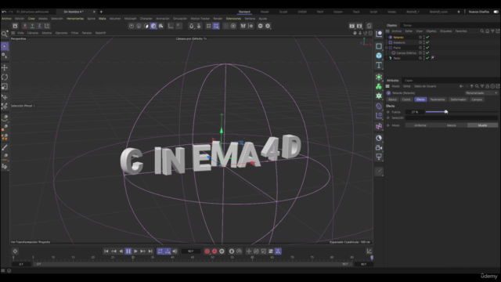Click the Cube primitive icon in palette

point(379,56)
